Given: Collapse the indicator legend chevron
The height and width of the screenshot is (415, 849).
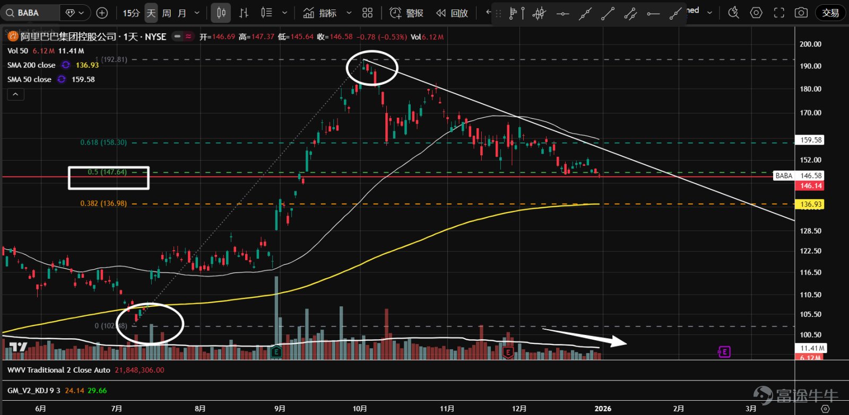Looking at the screenshot, I should pyautogui.click(x=15, y=94).
